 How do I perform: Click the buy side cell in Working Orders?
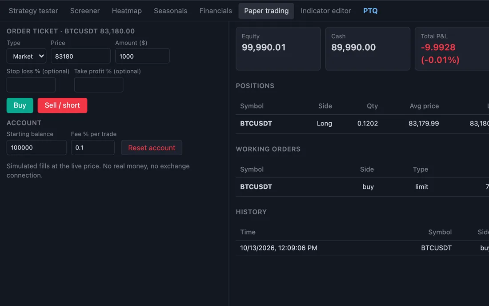tap(368, 187)
